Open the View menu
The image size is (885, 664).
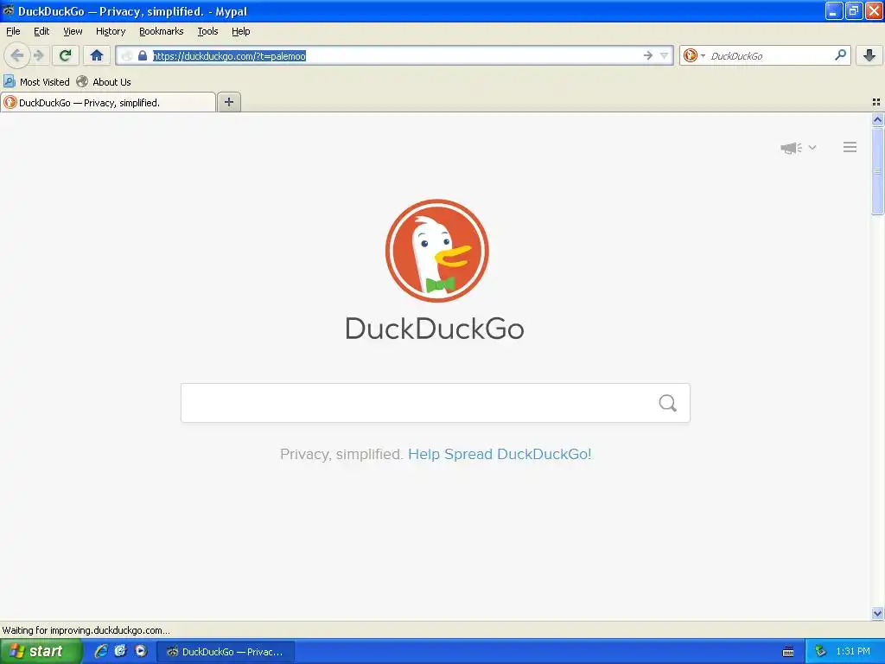point(73,31)
